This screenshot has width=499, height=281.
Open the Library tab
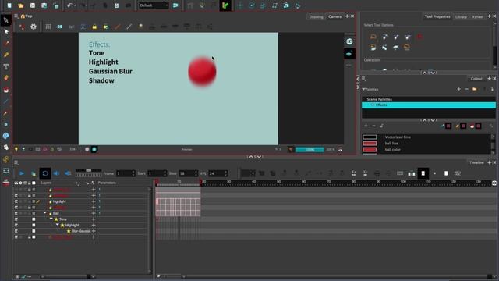point(461,17)
